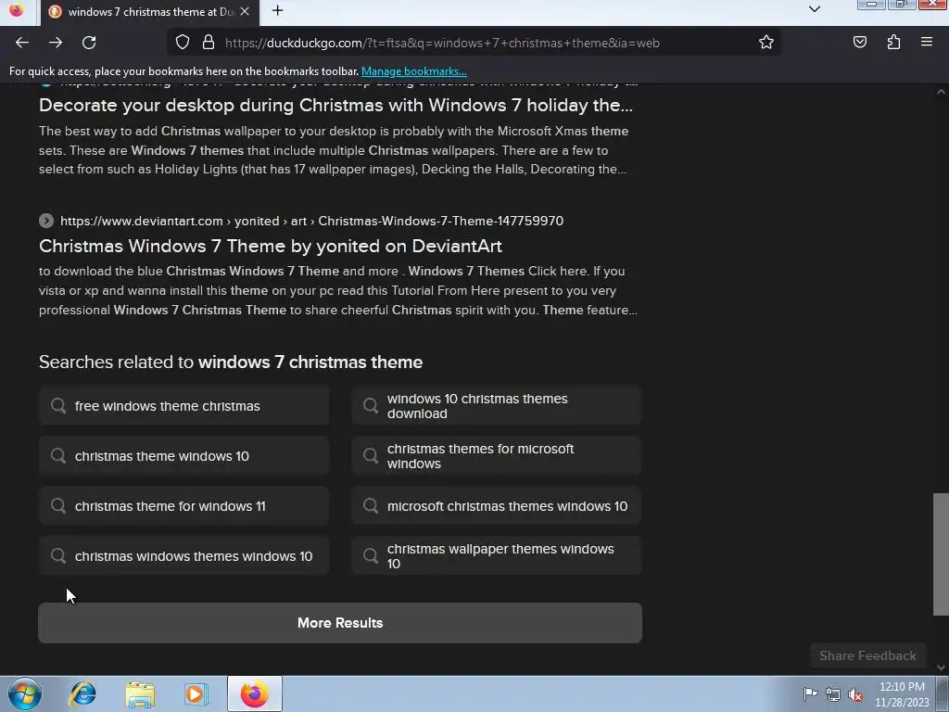Open the Windows Start menu orb

(x=25, y=693)
